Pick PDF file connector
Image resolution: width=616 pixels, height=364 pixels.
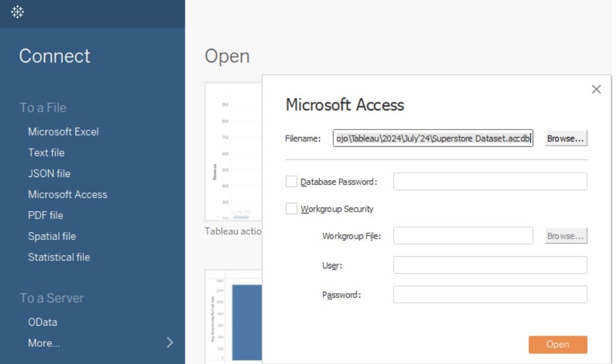point(45,215)
